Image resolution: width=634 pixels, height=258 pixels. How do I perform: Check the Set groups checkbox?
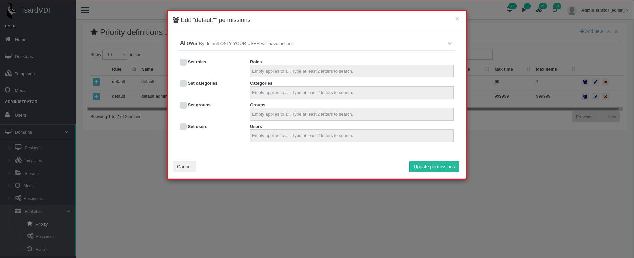(x=183, y=105)
